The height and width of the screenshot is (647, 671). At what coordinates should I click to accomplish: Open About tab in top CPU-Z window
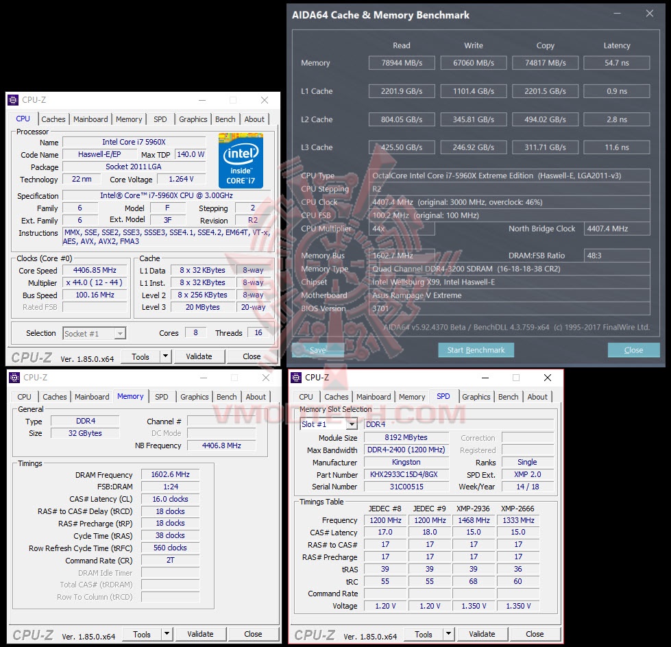pyautogui.click(x=254, y=119)
